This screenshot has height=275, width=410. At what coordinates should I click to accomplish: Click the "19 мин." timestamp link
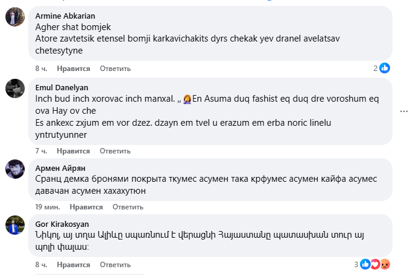(x=46, y=206)
